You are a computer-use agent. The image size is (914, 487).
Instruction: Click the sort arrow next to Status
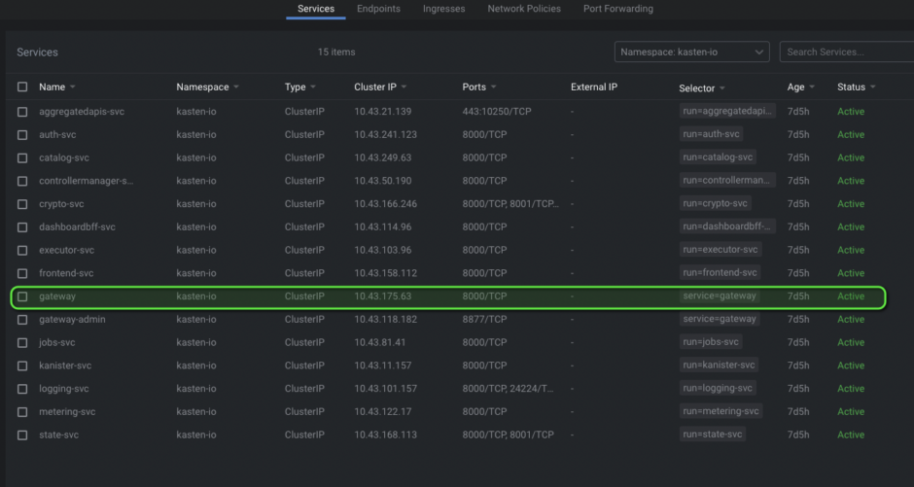click(x=872, y=87)
